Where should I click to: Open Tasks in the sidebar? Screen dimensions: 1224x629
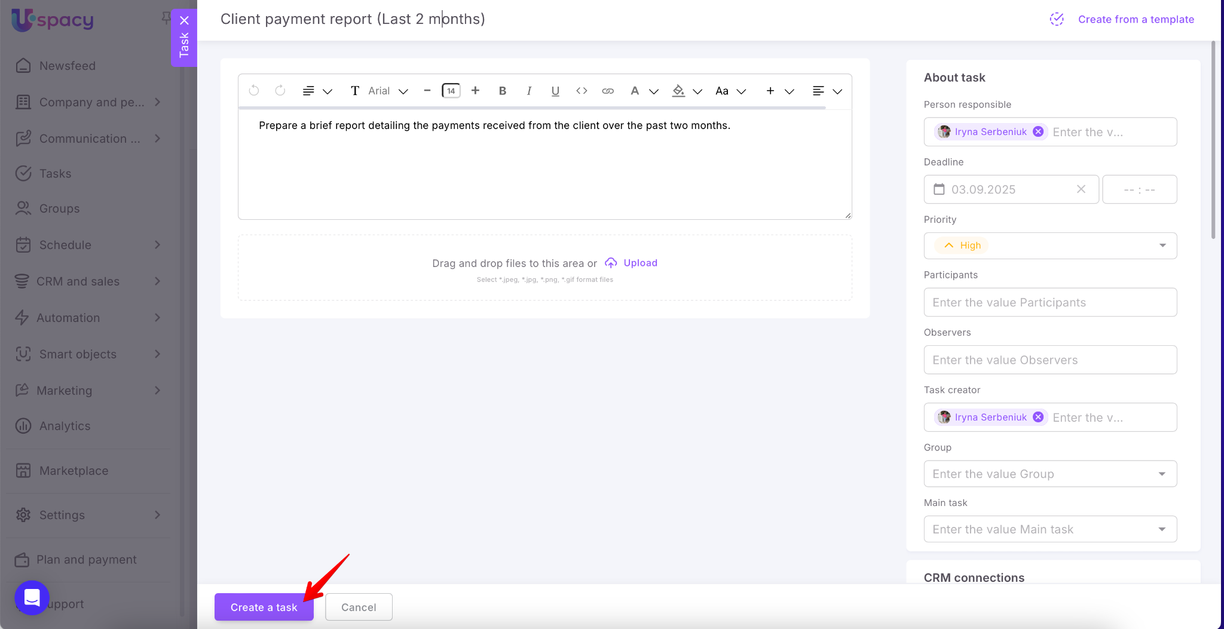55,174
